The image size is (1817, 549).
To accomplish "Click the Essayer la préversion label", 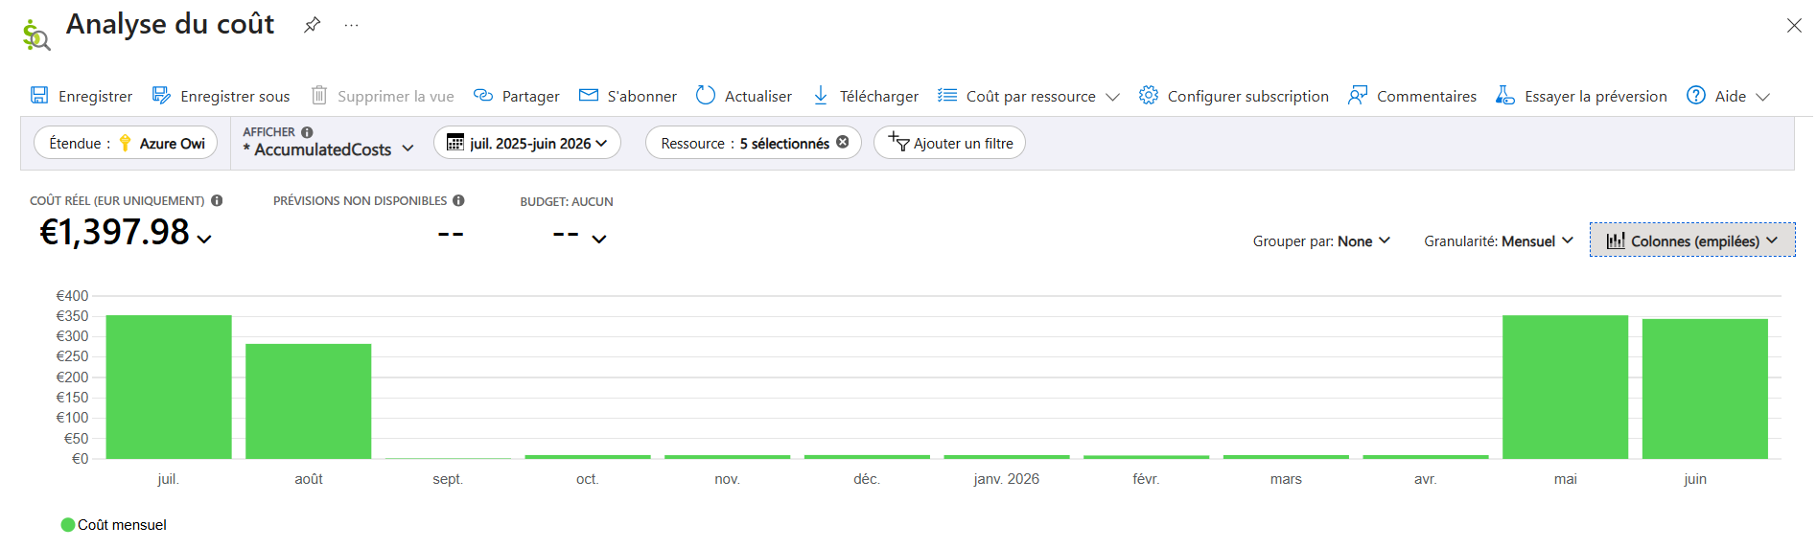I will click(1596, 96).
